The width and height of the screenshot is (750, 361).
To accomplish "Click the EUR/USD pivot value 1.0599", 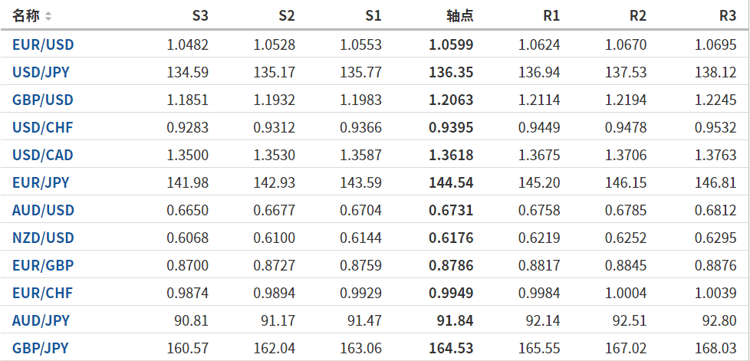I will 452,44.
